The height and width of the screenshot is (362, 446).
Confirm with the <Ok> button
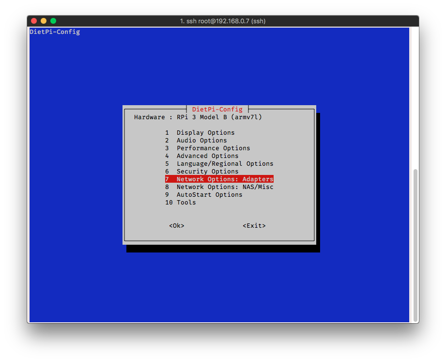coord(177,226)
